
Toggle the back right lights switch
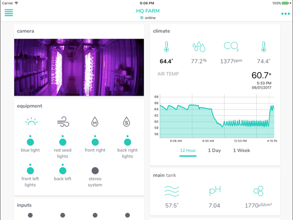[127, 142]
